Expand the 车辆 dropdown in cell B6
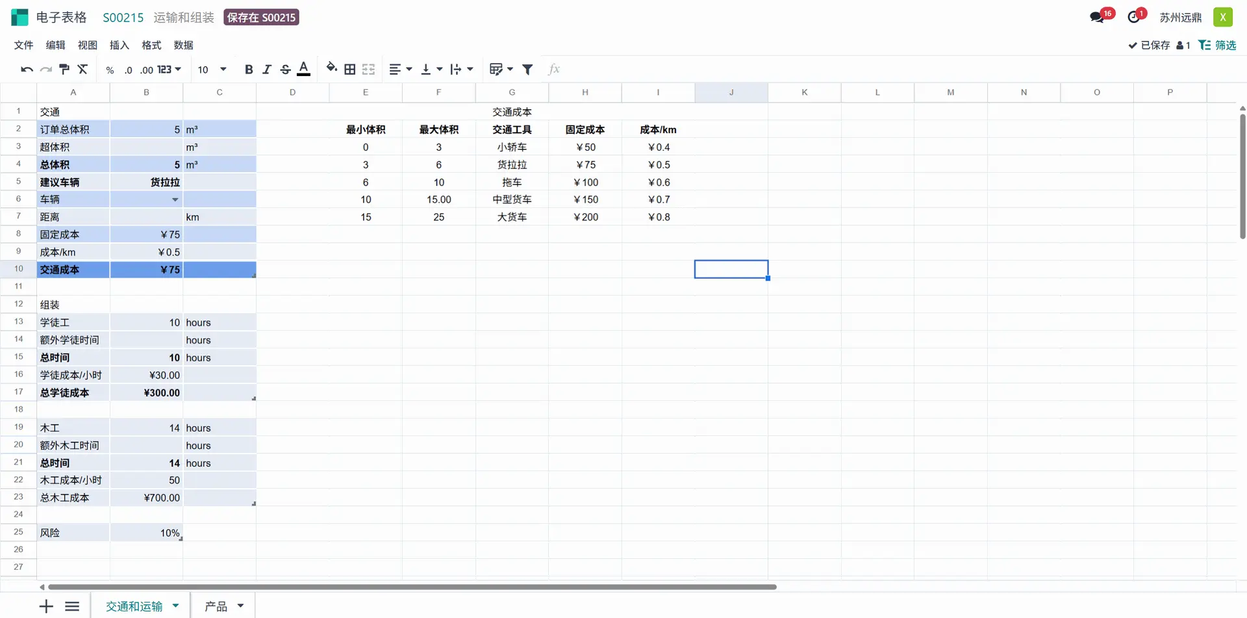Viewport: 1247px width, 618px height. coord(175,200)
